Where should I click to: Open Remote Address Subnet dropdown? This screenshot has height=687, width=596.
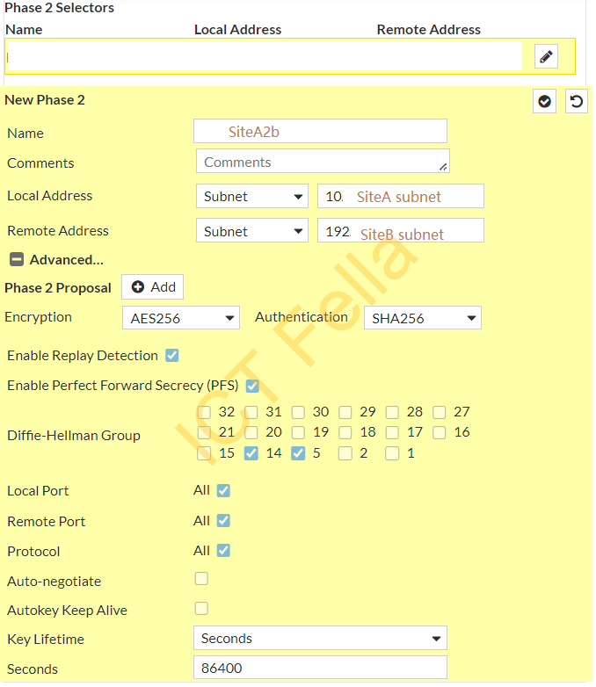(252, 230)
